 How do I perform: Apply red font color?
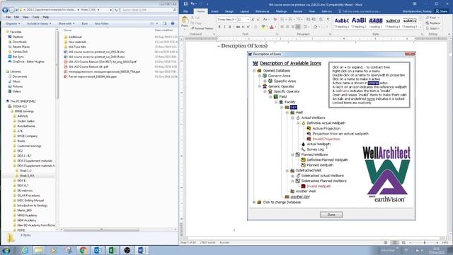pyautogui.click(x=271, y=27)
